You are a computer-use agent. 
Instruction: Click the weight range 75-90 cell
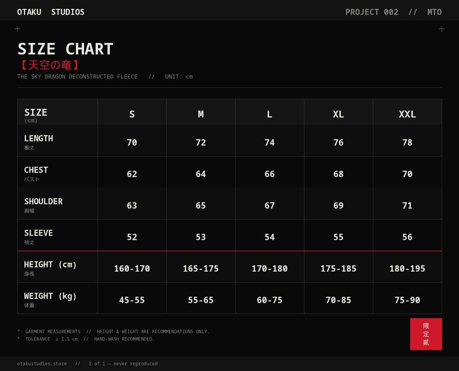click(x=408, y=300)
